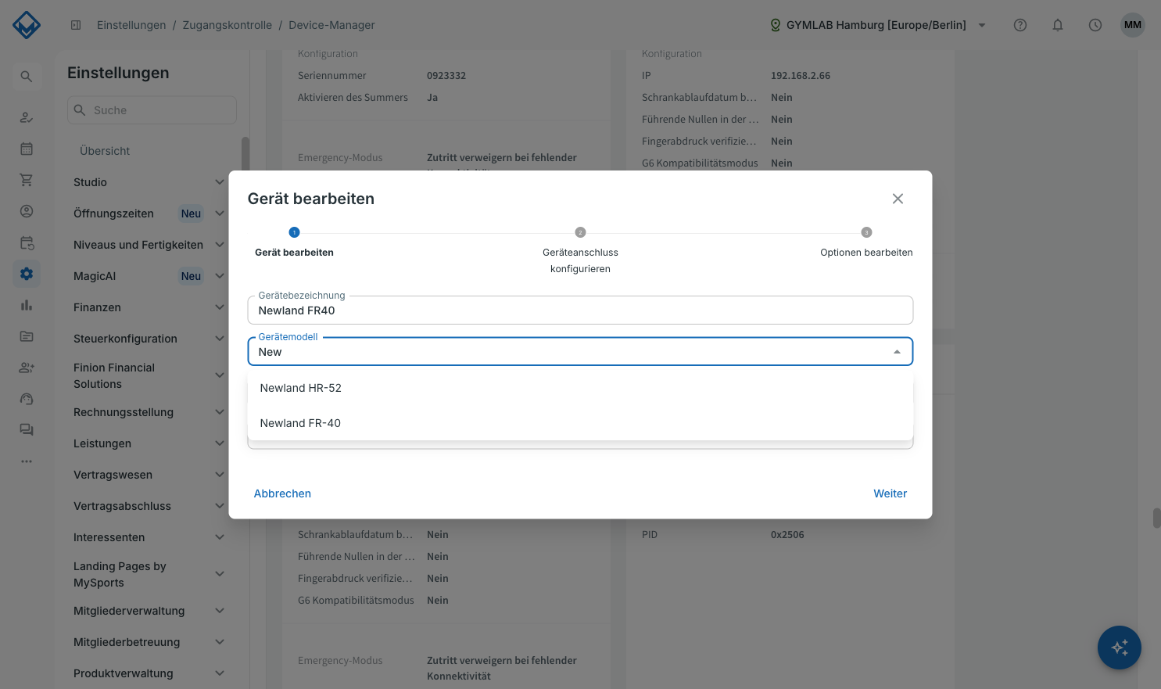Screen dimensions: 1161x689
Task: Click the Gerätebezeichnung input field
Action: click(x=580, y=310)
